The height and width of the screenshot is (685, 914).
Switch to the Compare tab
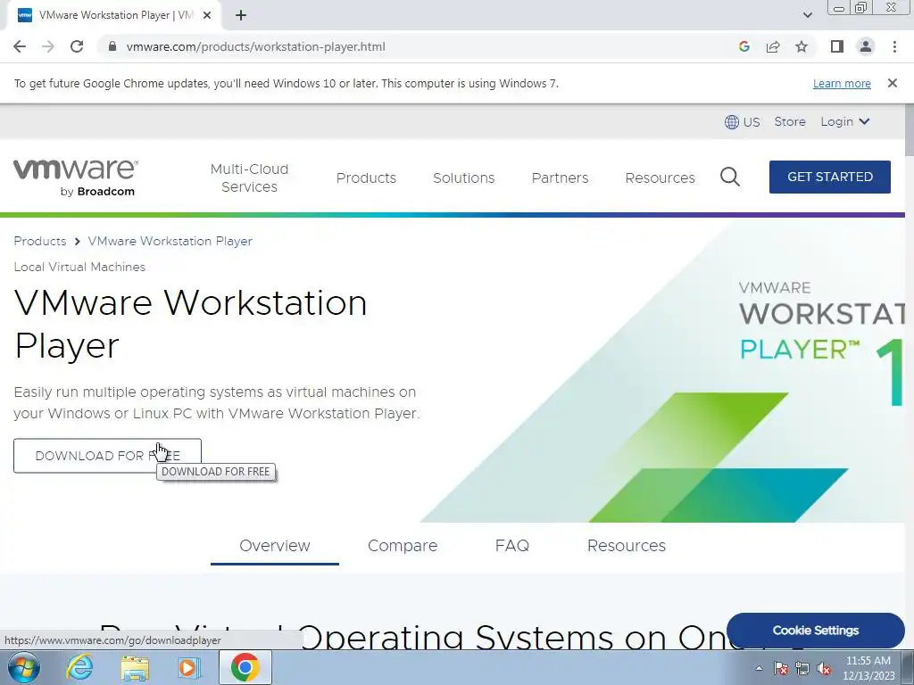[x=403, y=546]
